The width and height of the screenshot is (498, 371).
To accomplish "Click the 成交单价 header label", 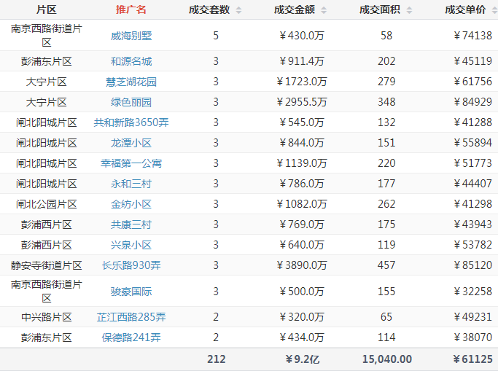I will 465,9.
